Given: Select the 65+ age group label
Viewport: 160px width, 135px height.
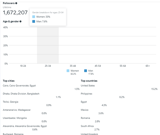Looking at the screenshot, I should tap(148, 66).
